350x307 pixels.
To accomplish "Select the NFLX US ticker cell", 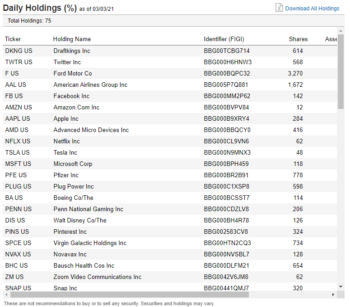I will coord(18,141).
